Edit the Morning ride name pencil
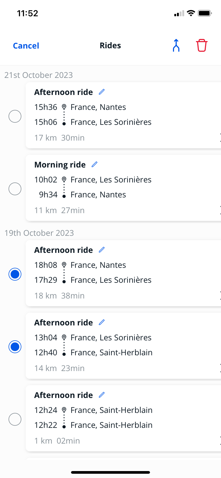Image resolution: width=221 pixels, height=478 pixels. [94, 165]
